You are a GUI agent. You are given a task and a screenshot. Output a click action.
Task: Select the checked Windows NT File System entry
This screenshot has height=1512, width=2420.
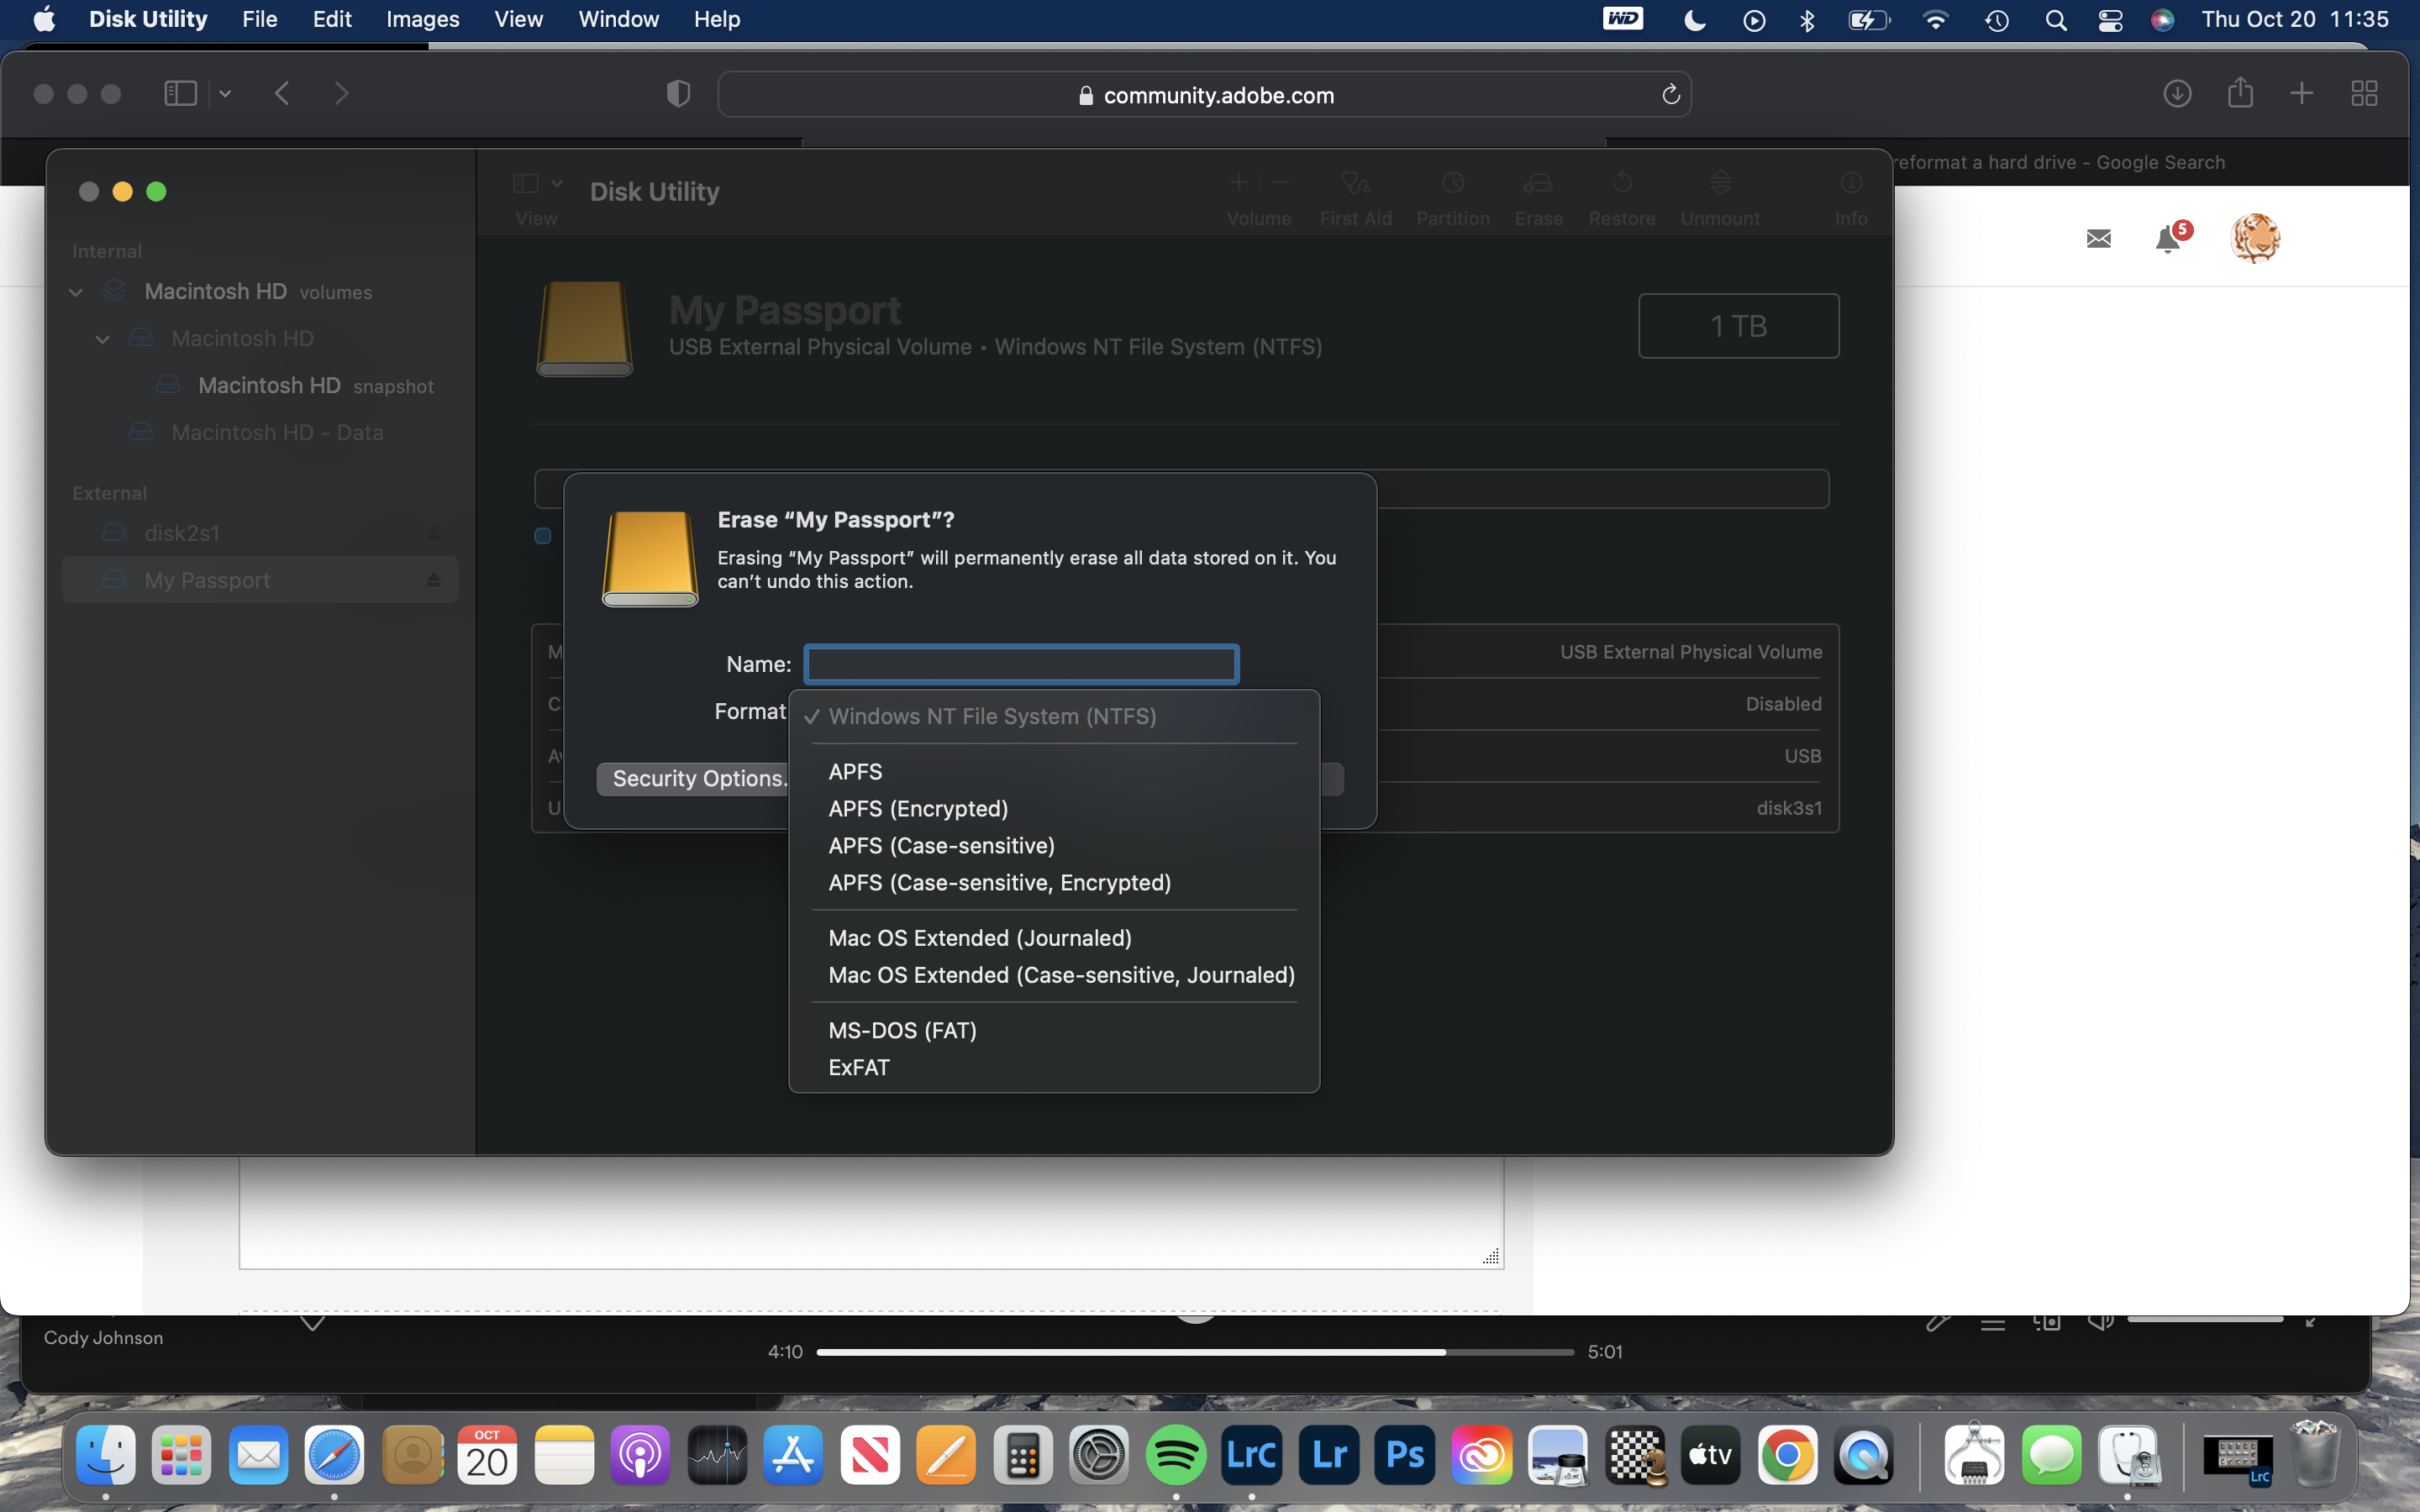point(991,716)
